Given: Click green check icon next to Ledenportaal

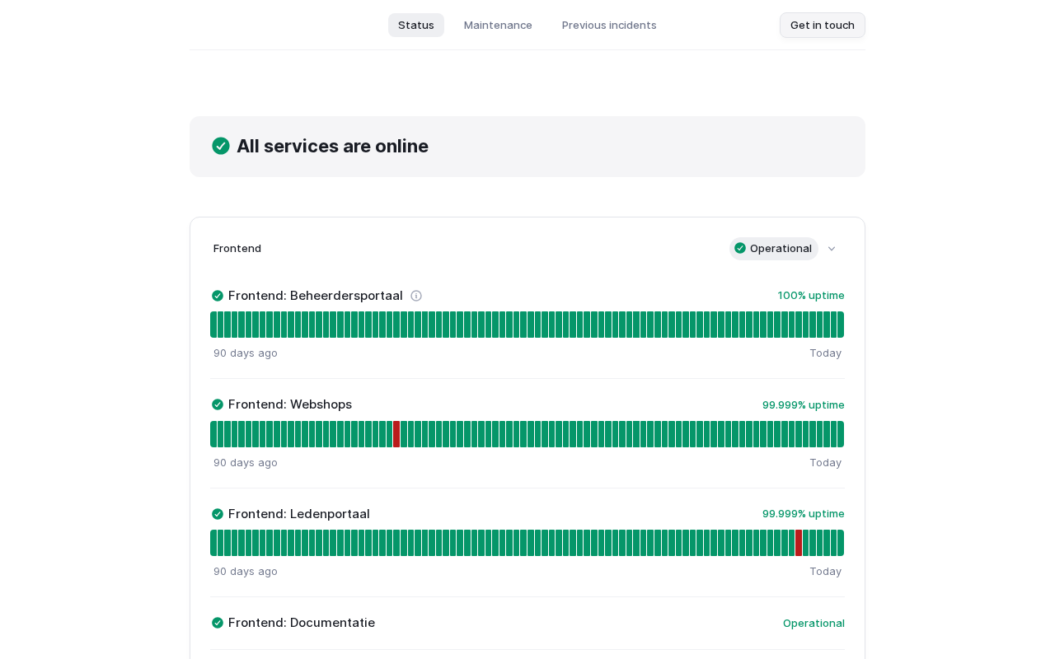Looking at the screenshot, I should [x=218, y=514].
